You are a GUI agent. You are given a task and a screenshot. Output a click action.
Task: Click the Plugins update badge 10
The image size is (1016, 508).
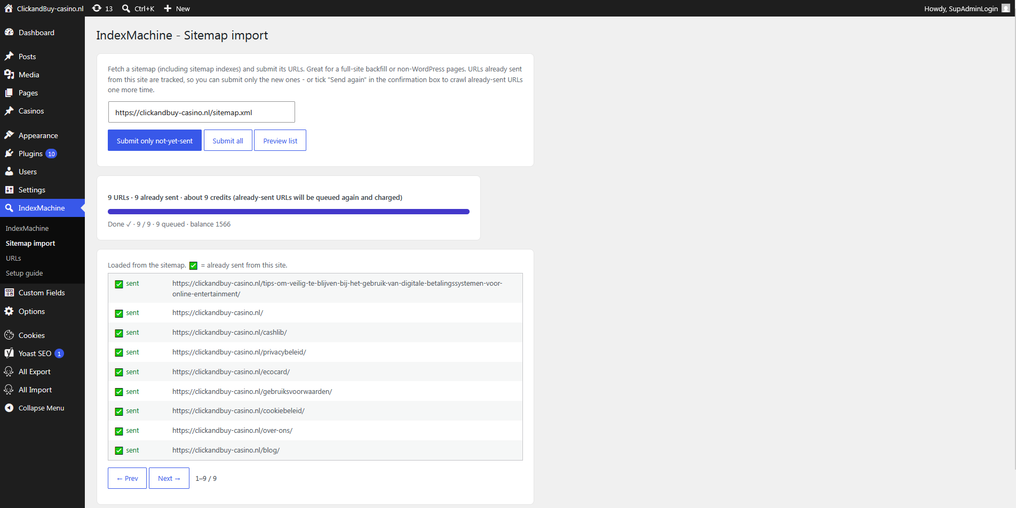(51, 154)
